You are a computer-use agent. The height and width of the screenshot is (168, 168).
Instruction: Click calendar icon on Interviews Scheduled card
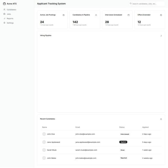click(x=128, y=15)
